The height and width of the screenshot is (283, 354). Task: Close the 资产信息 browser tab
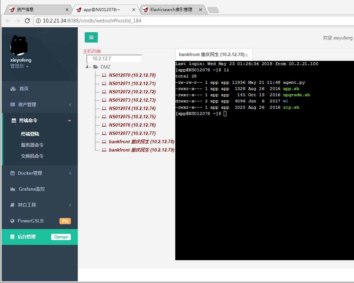[x=67, y=10]
